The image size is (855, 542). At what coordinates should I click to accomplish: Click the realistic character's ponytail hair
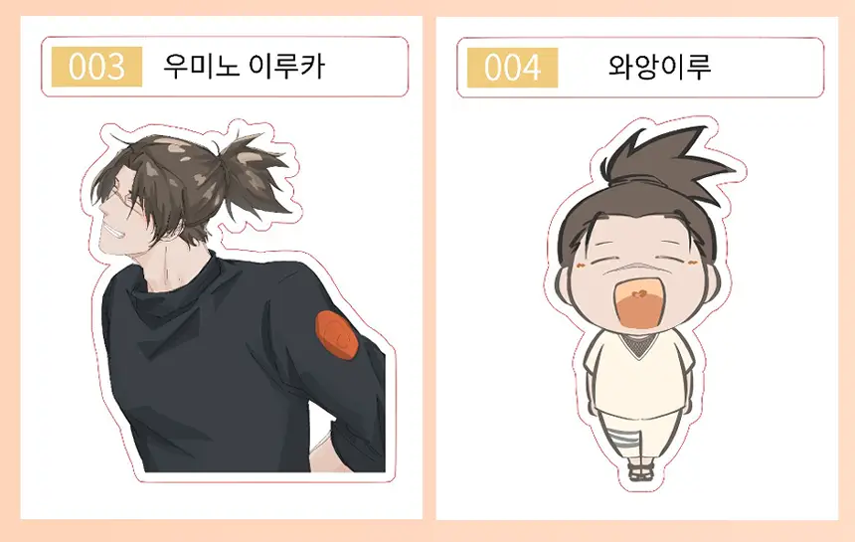pos(254,174)
